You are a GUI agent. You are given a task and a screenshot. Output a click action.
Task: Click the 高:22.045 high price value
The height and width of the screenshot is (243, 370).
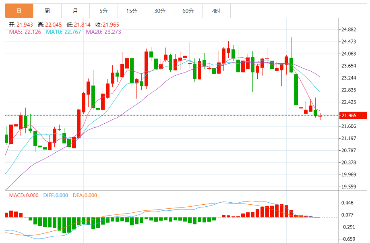tap(50, 25)
